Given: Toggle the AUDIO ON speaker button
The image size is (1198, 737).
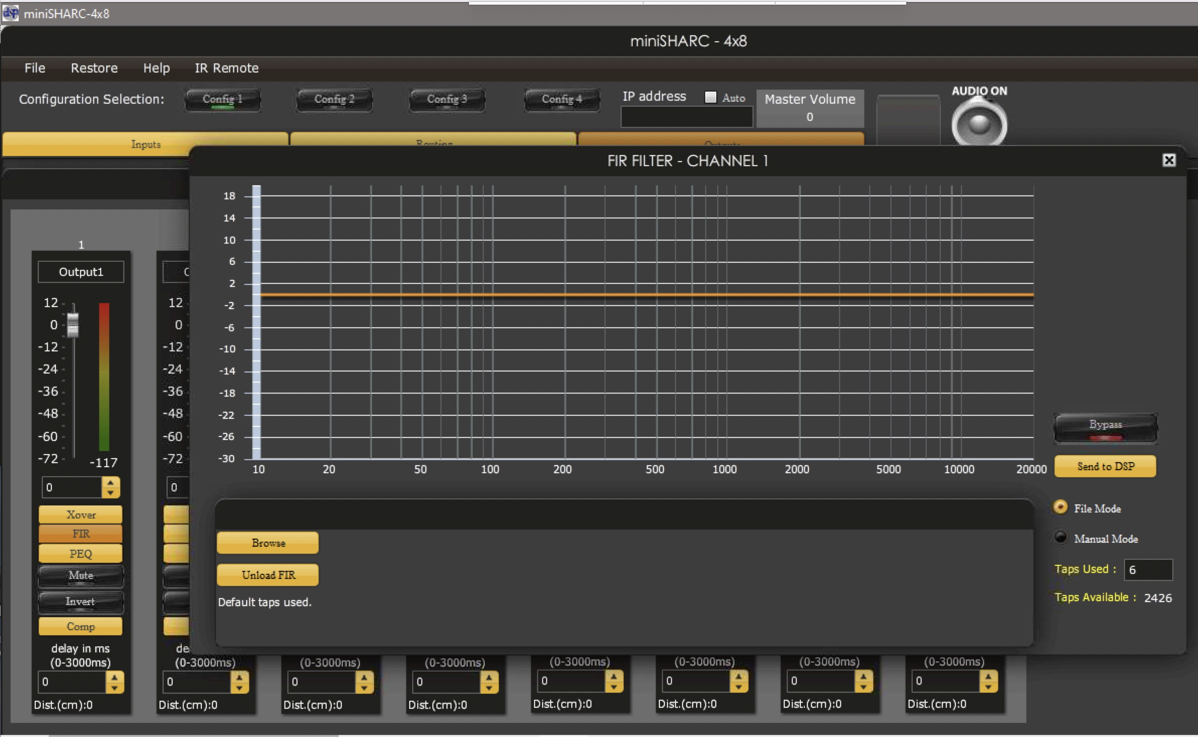Looking at the screenshot, I should point(979,123).
